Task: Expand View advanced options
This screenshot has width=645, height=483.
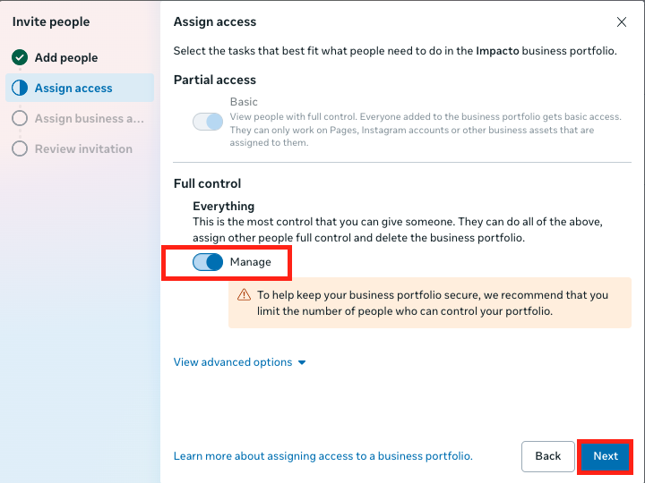Action: tap(233, 362)
